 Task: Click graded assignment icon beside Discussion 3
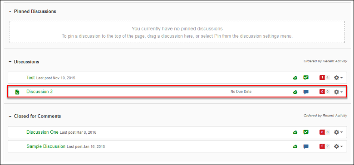point(17,92)
